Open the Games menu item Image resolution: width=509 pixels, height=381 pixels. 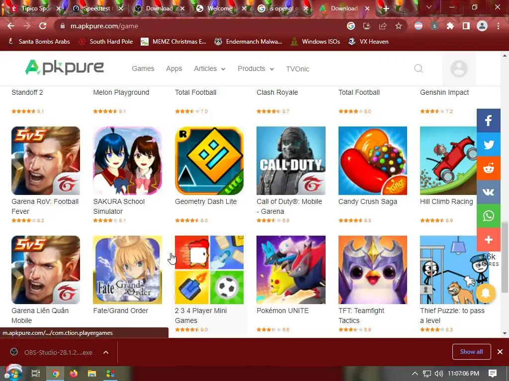143,68
